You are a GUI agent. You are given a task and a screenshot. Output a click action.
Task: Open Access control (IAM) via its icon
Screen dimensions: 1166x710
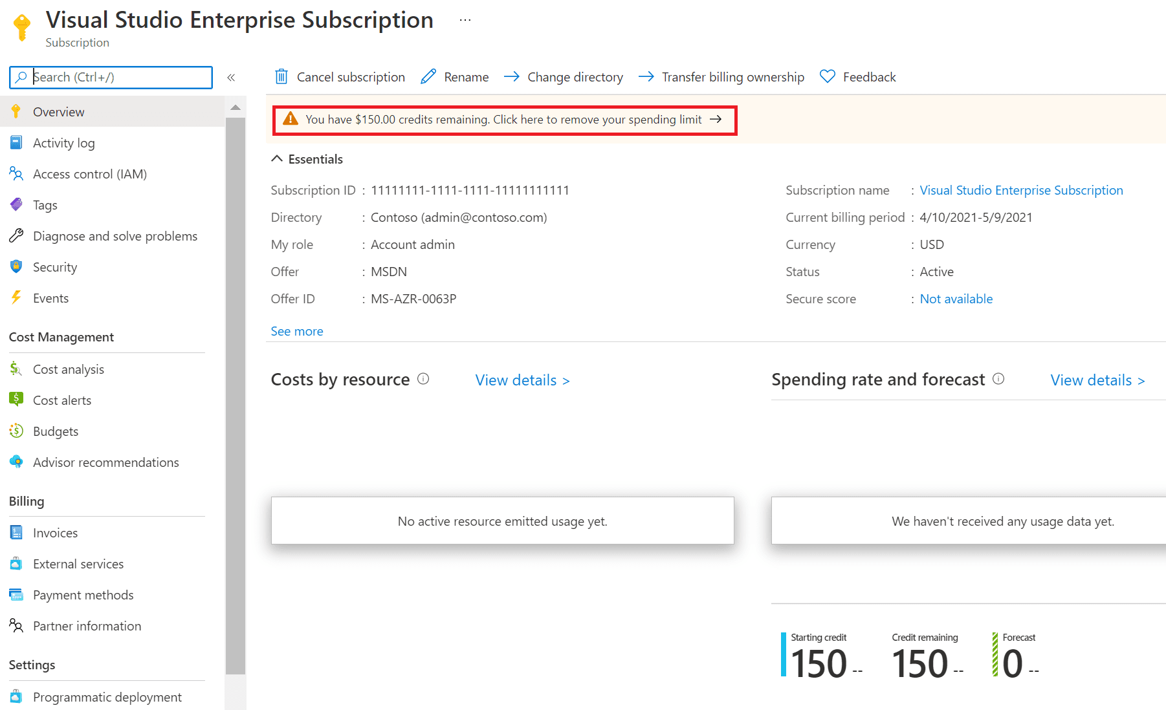16,173
